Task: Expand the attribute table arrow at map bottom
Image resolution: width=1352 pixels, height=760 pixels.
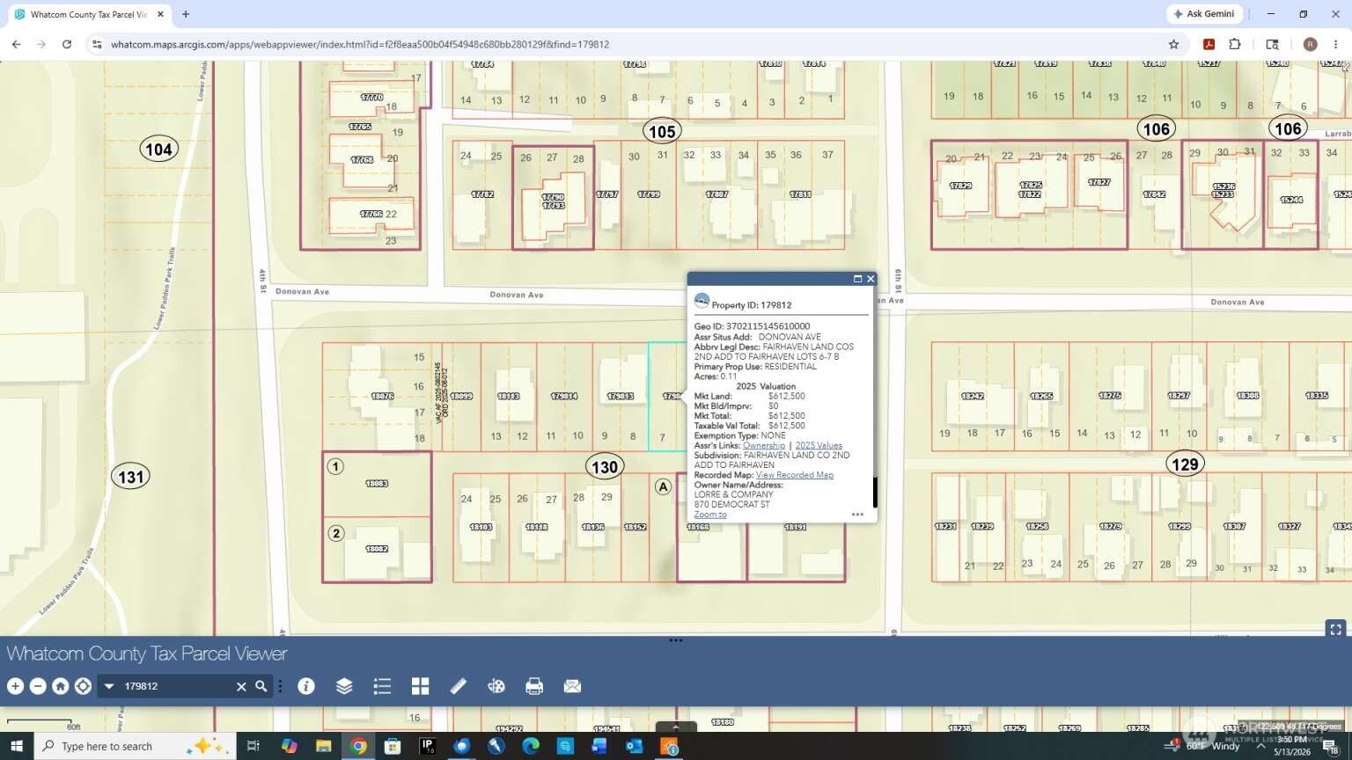Action: pyautogui.click(x=676, y=727)
